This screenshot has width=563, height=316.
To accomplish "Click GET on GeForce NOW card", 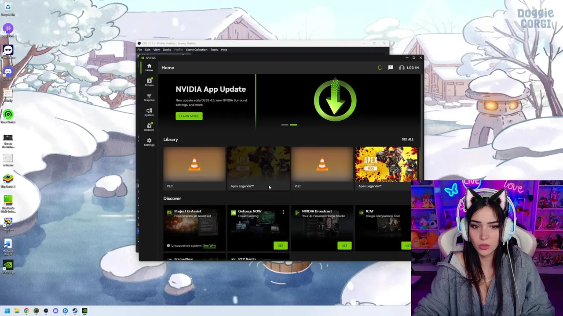I will pyautogui.click(x=280, y=245).
